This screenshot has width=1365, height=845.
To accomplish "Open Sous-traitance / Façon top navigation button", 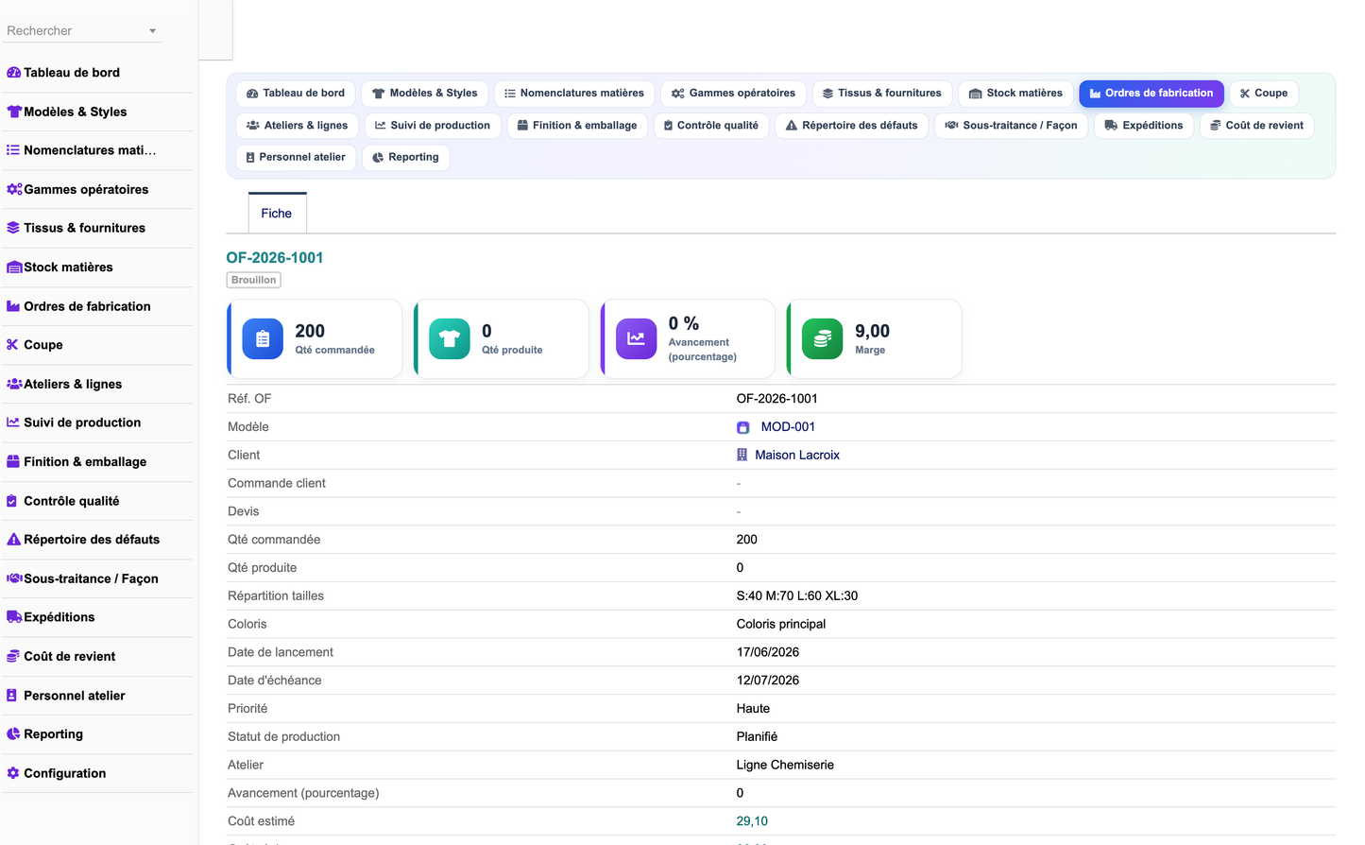I will 1012,126.
